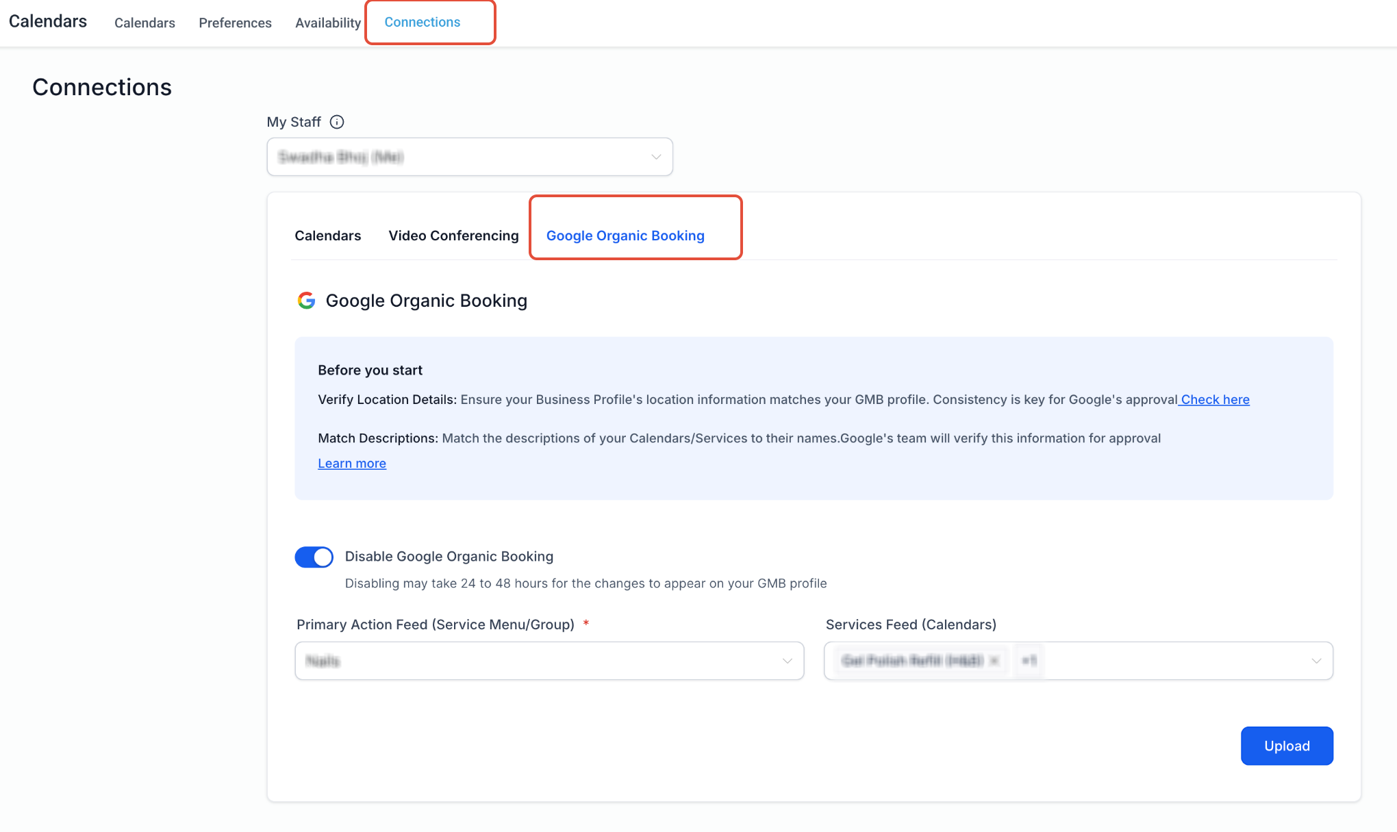This screenshot has height=832, width=1397.
Task: Toggle the Disable Google Organic Booking switch
Action: [x=314, y=557]
